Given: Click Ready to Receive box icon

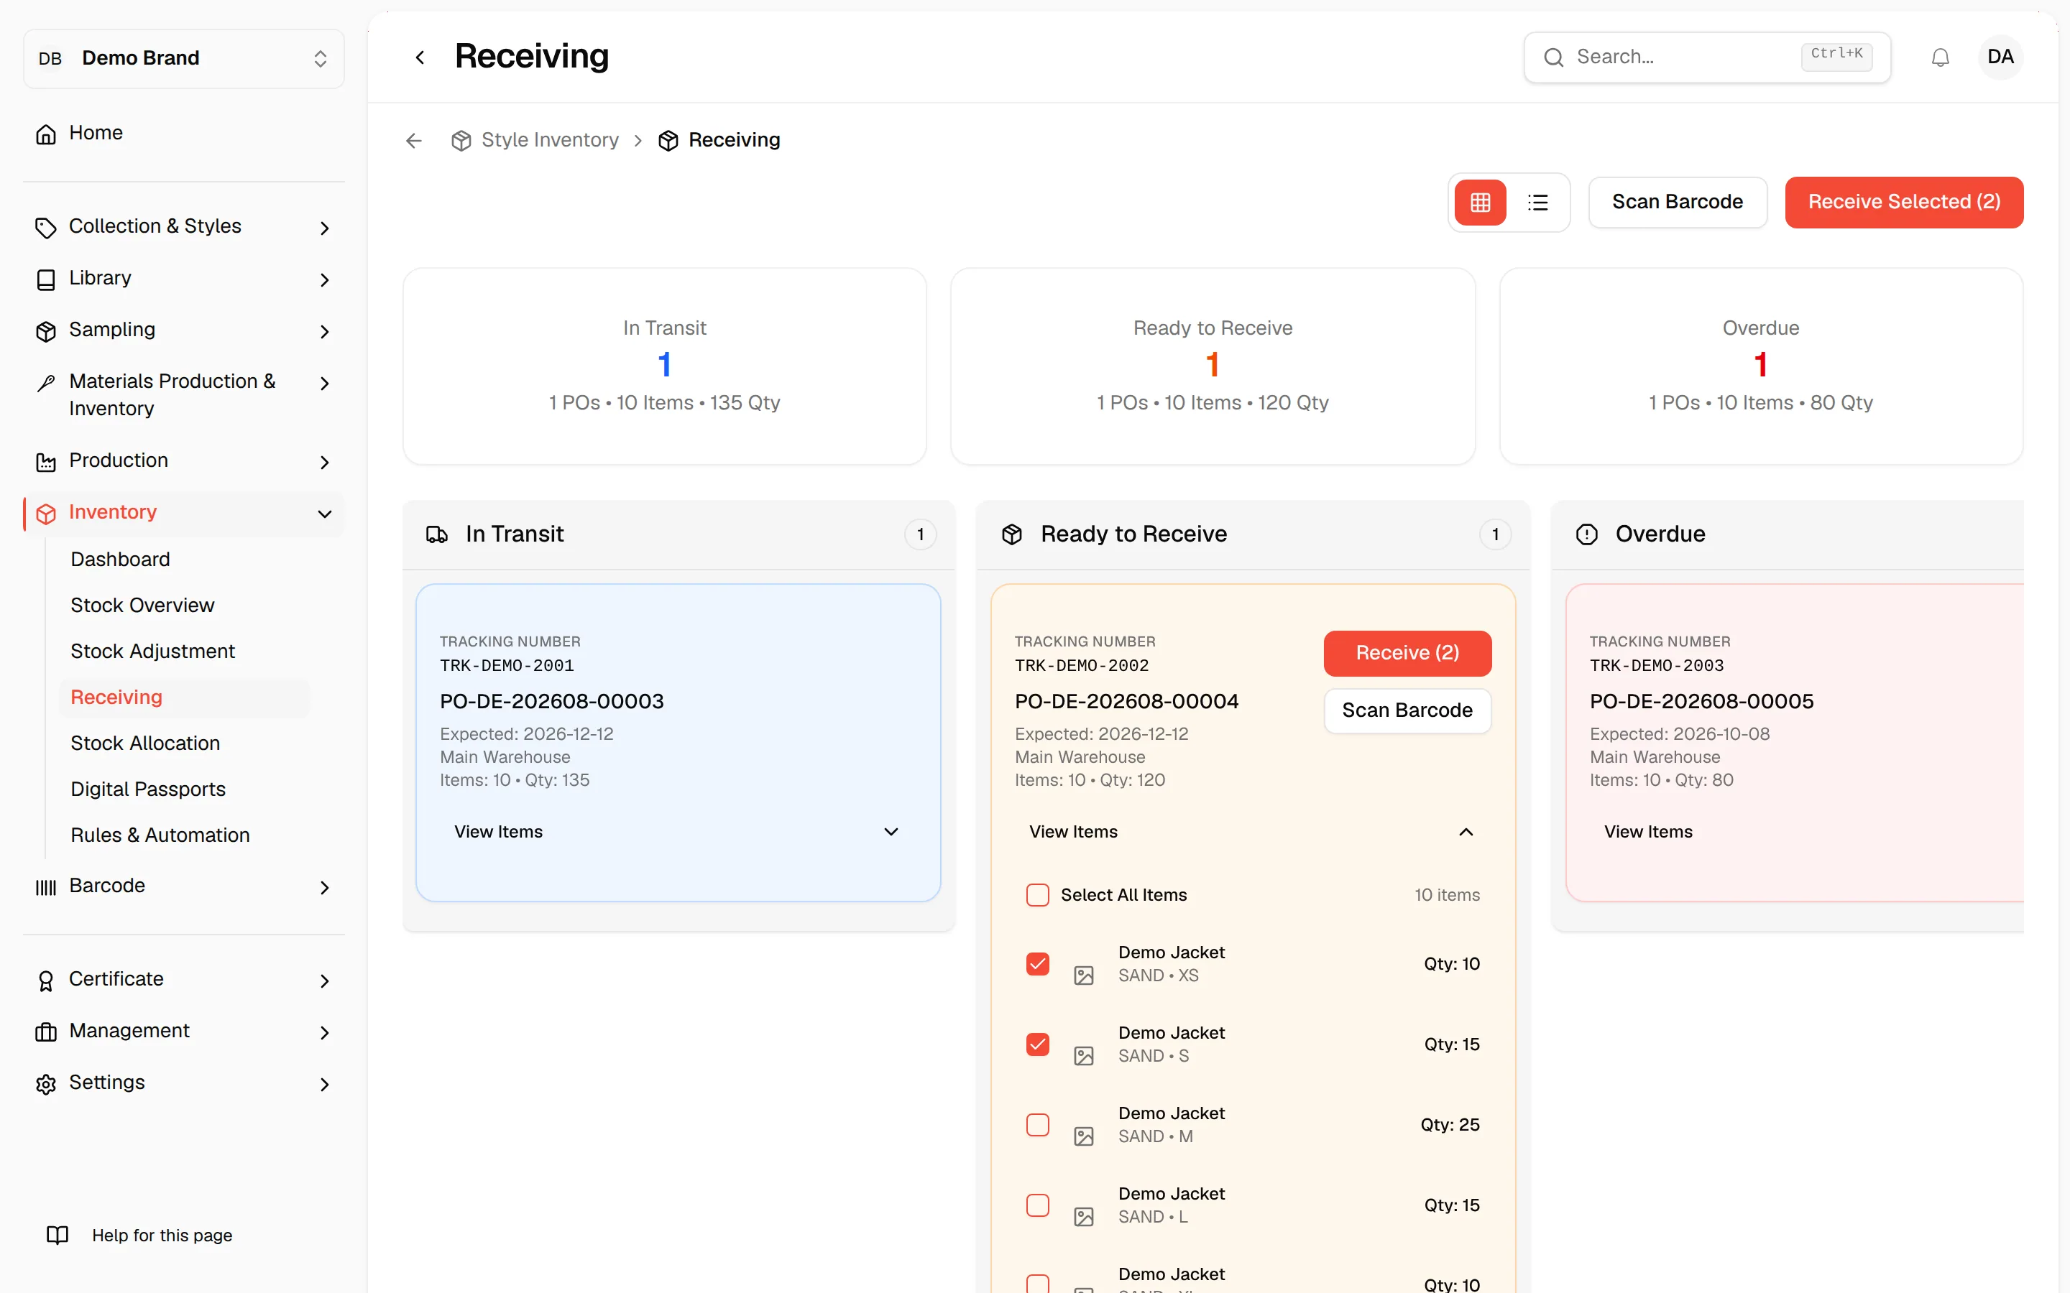Looking at the screenshot, I should [x=1012, y=534].
